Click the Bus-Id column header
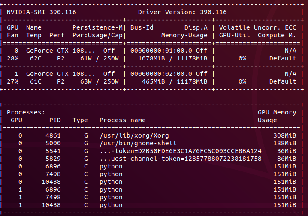This screenshot has width=308, height=216. [x=142, y=27]
